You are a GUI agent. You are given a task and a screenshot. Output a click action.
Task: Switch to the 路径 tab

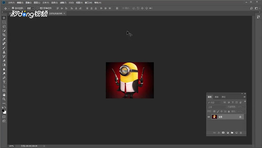tap(223, 97)
